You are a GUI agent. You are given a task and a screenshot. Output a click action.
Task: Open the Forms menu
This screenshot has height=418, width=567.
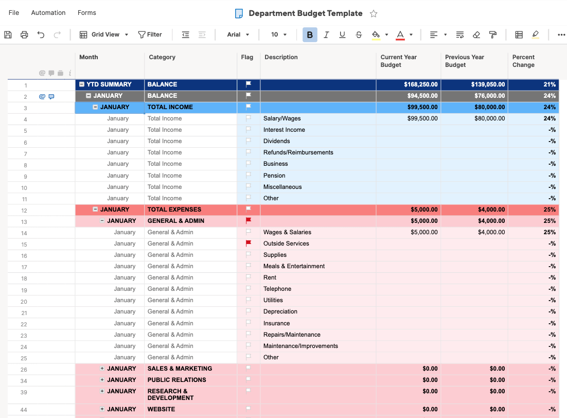click(x=86, y=12)
